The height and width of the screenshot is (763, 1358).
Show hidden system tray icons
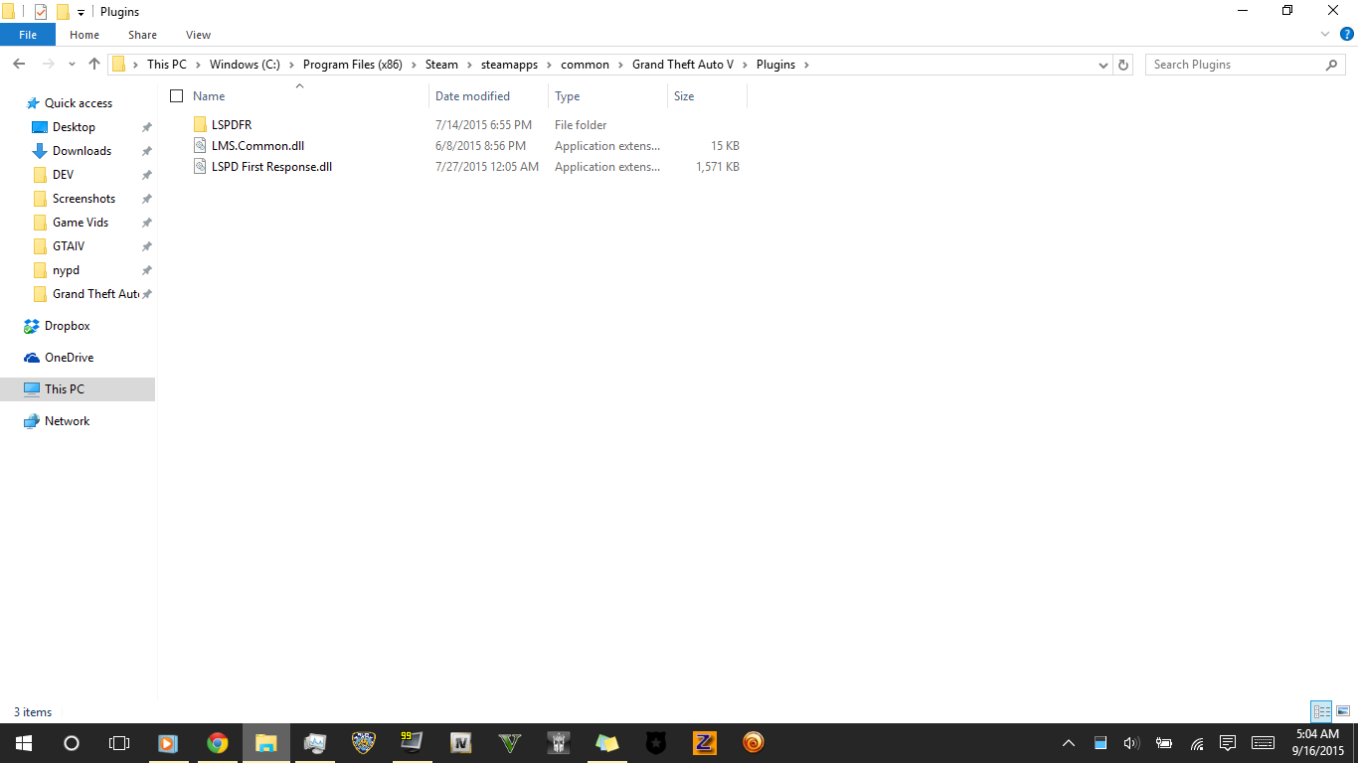point(1069,743)
